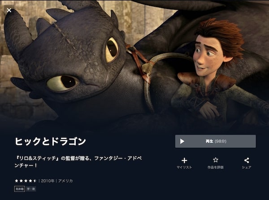Click the play triangle icon

182,141
